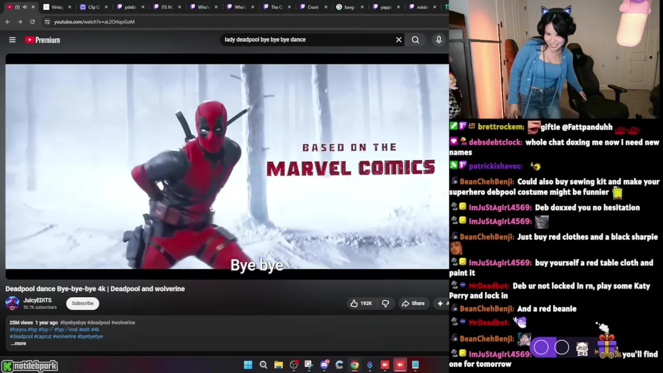Switch to the Clip C tab
Screen dimensions: 663x373
point(94,7)
